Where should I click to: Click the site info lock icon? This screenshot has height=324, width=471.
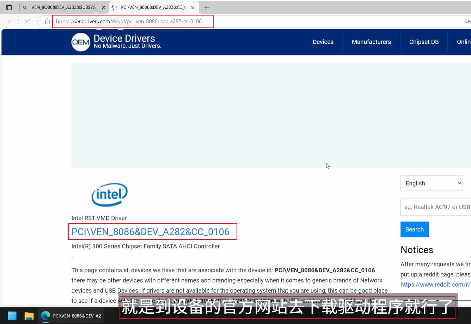click(47, 21)
